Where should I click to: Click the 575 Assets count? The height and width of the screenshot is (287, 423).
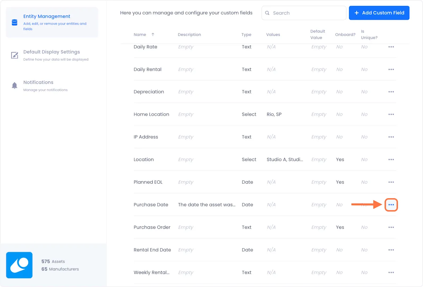click(53, 262)
